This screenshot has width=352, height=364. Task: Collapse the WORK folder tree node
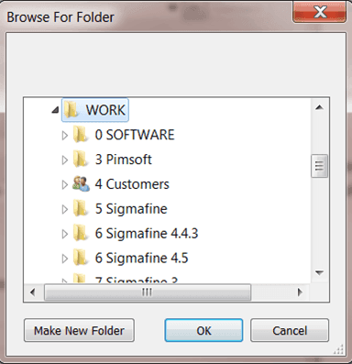[55, 110]
